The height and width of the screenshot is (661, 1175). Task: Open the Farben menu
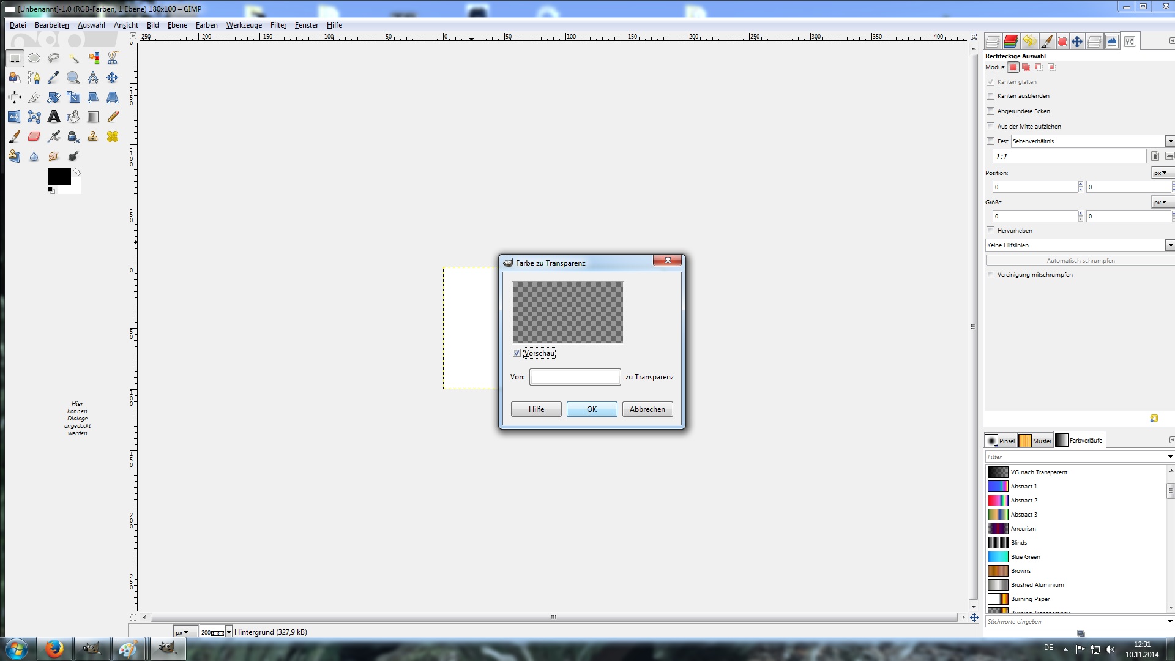(206, 25)
